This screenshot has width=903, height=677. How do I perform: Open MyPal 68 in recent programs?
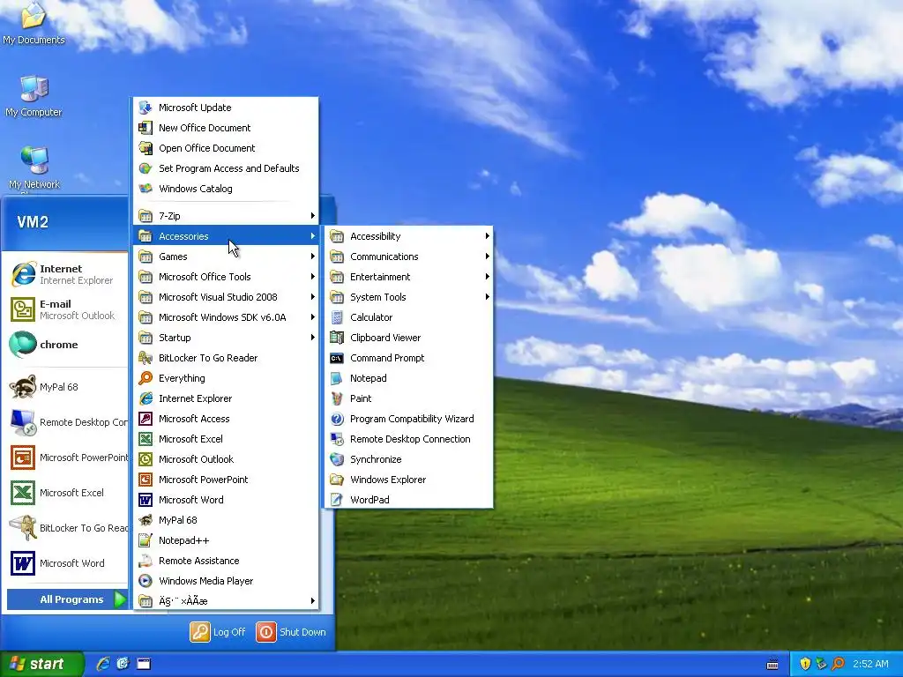pyautogui.click(x=67, y=387)
